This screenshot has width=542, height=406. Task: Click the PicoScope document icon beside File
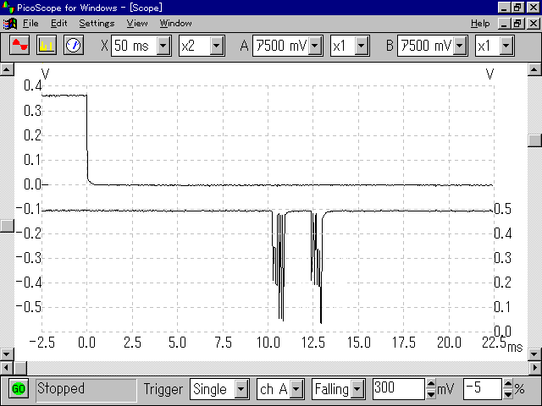[9, 24]
